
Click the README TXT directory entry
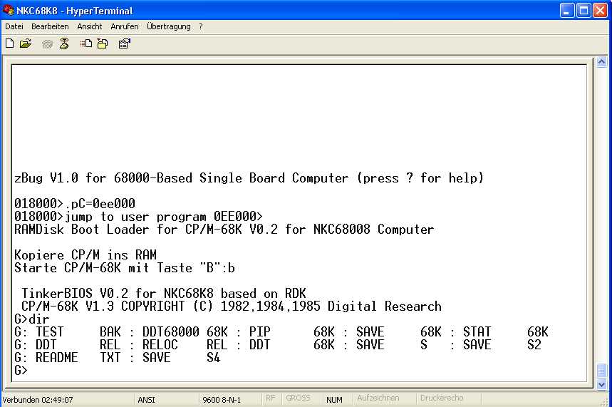click(x=78, y=357)
